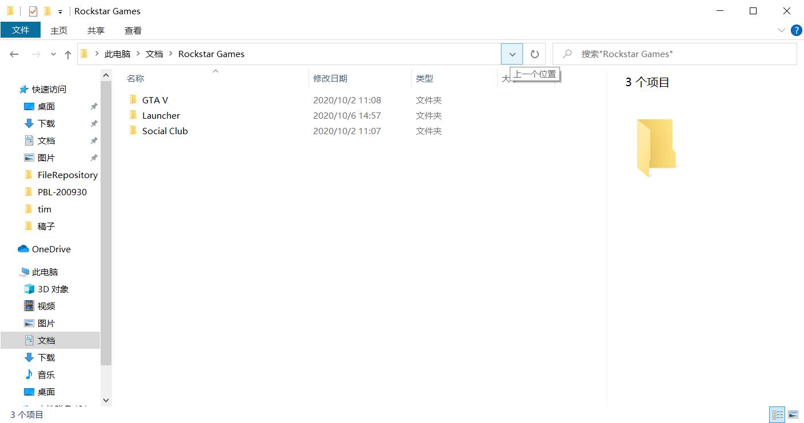Expand the breadcrumb chevron between 此电脑 and 文档
The width and height of the screenshot is (804, 423).
(138, 54)
